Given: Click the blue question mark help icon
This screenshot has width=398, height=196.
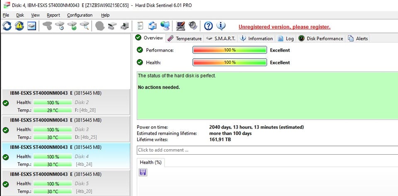Looking at the screenshot, I should [209, 26].
